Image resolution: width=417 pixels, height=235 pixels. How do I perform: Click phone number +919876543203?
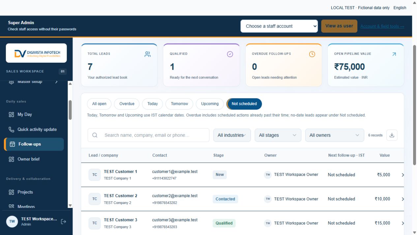(164, 227)
